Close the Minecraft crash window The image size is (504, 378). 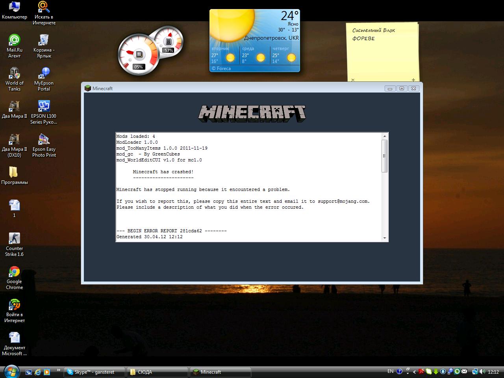(x=413, y=88)
